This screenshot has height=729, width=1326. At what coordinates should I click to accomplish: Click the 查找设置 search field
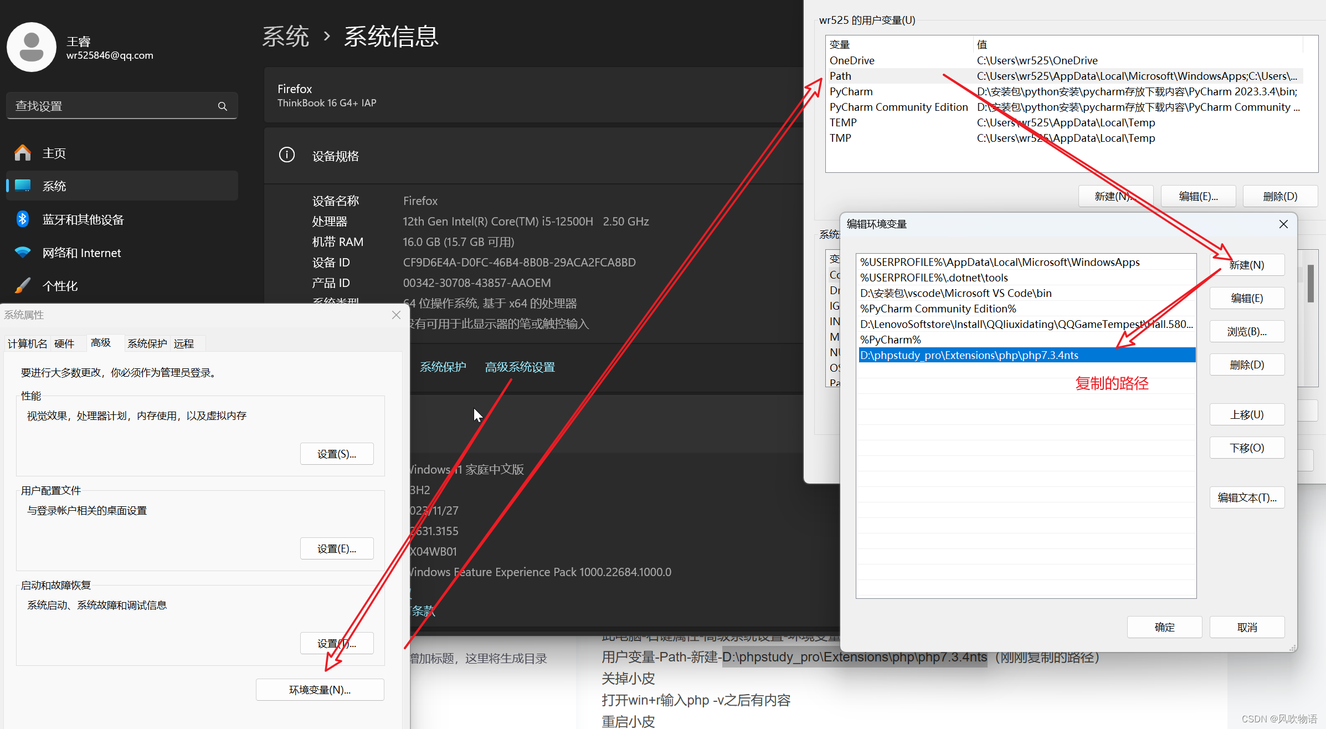[x=111, y=106]
